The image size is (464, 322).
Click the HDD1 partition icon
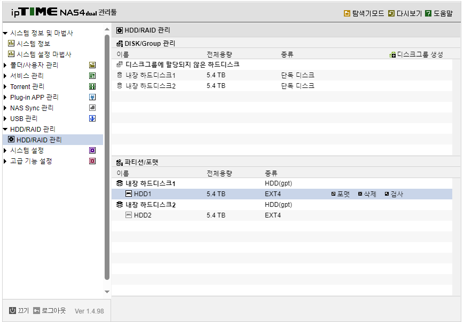(x=129, y=194)
